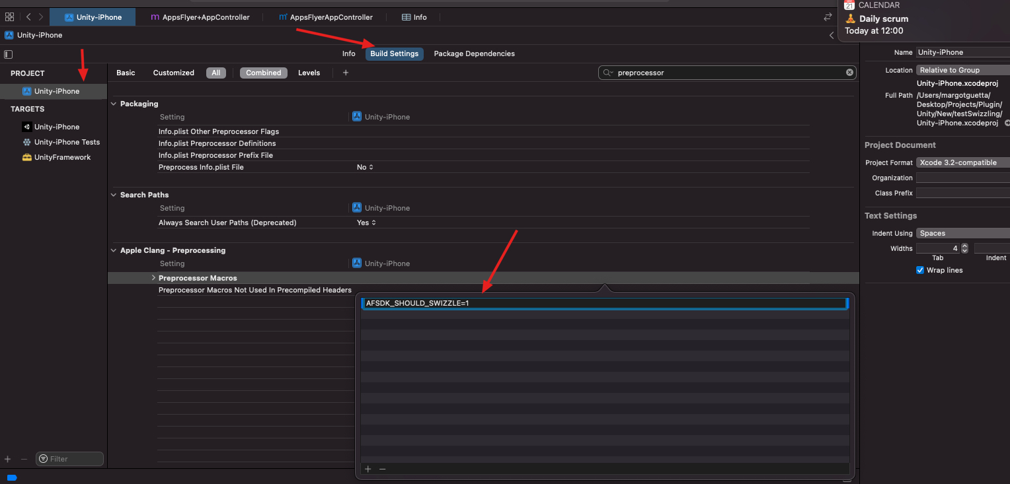This screenshot has height=484, width=1010.
Task: Select Preprocessor Macros Not Used In Precompiled Headers
Action: point(255,290)
